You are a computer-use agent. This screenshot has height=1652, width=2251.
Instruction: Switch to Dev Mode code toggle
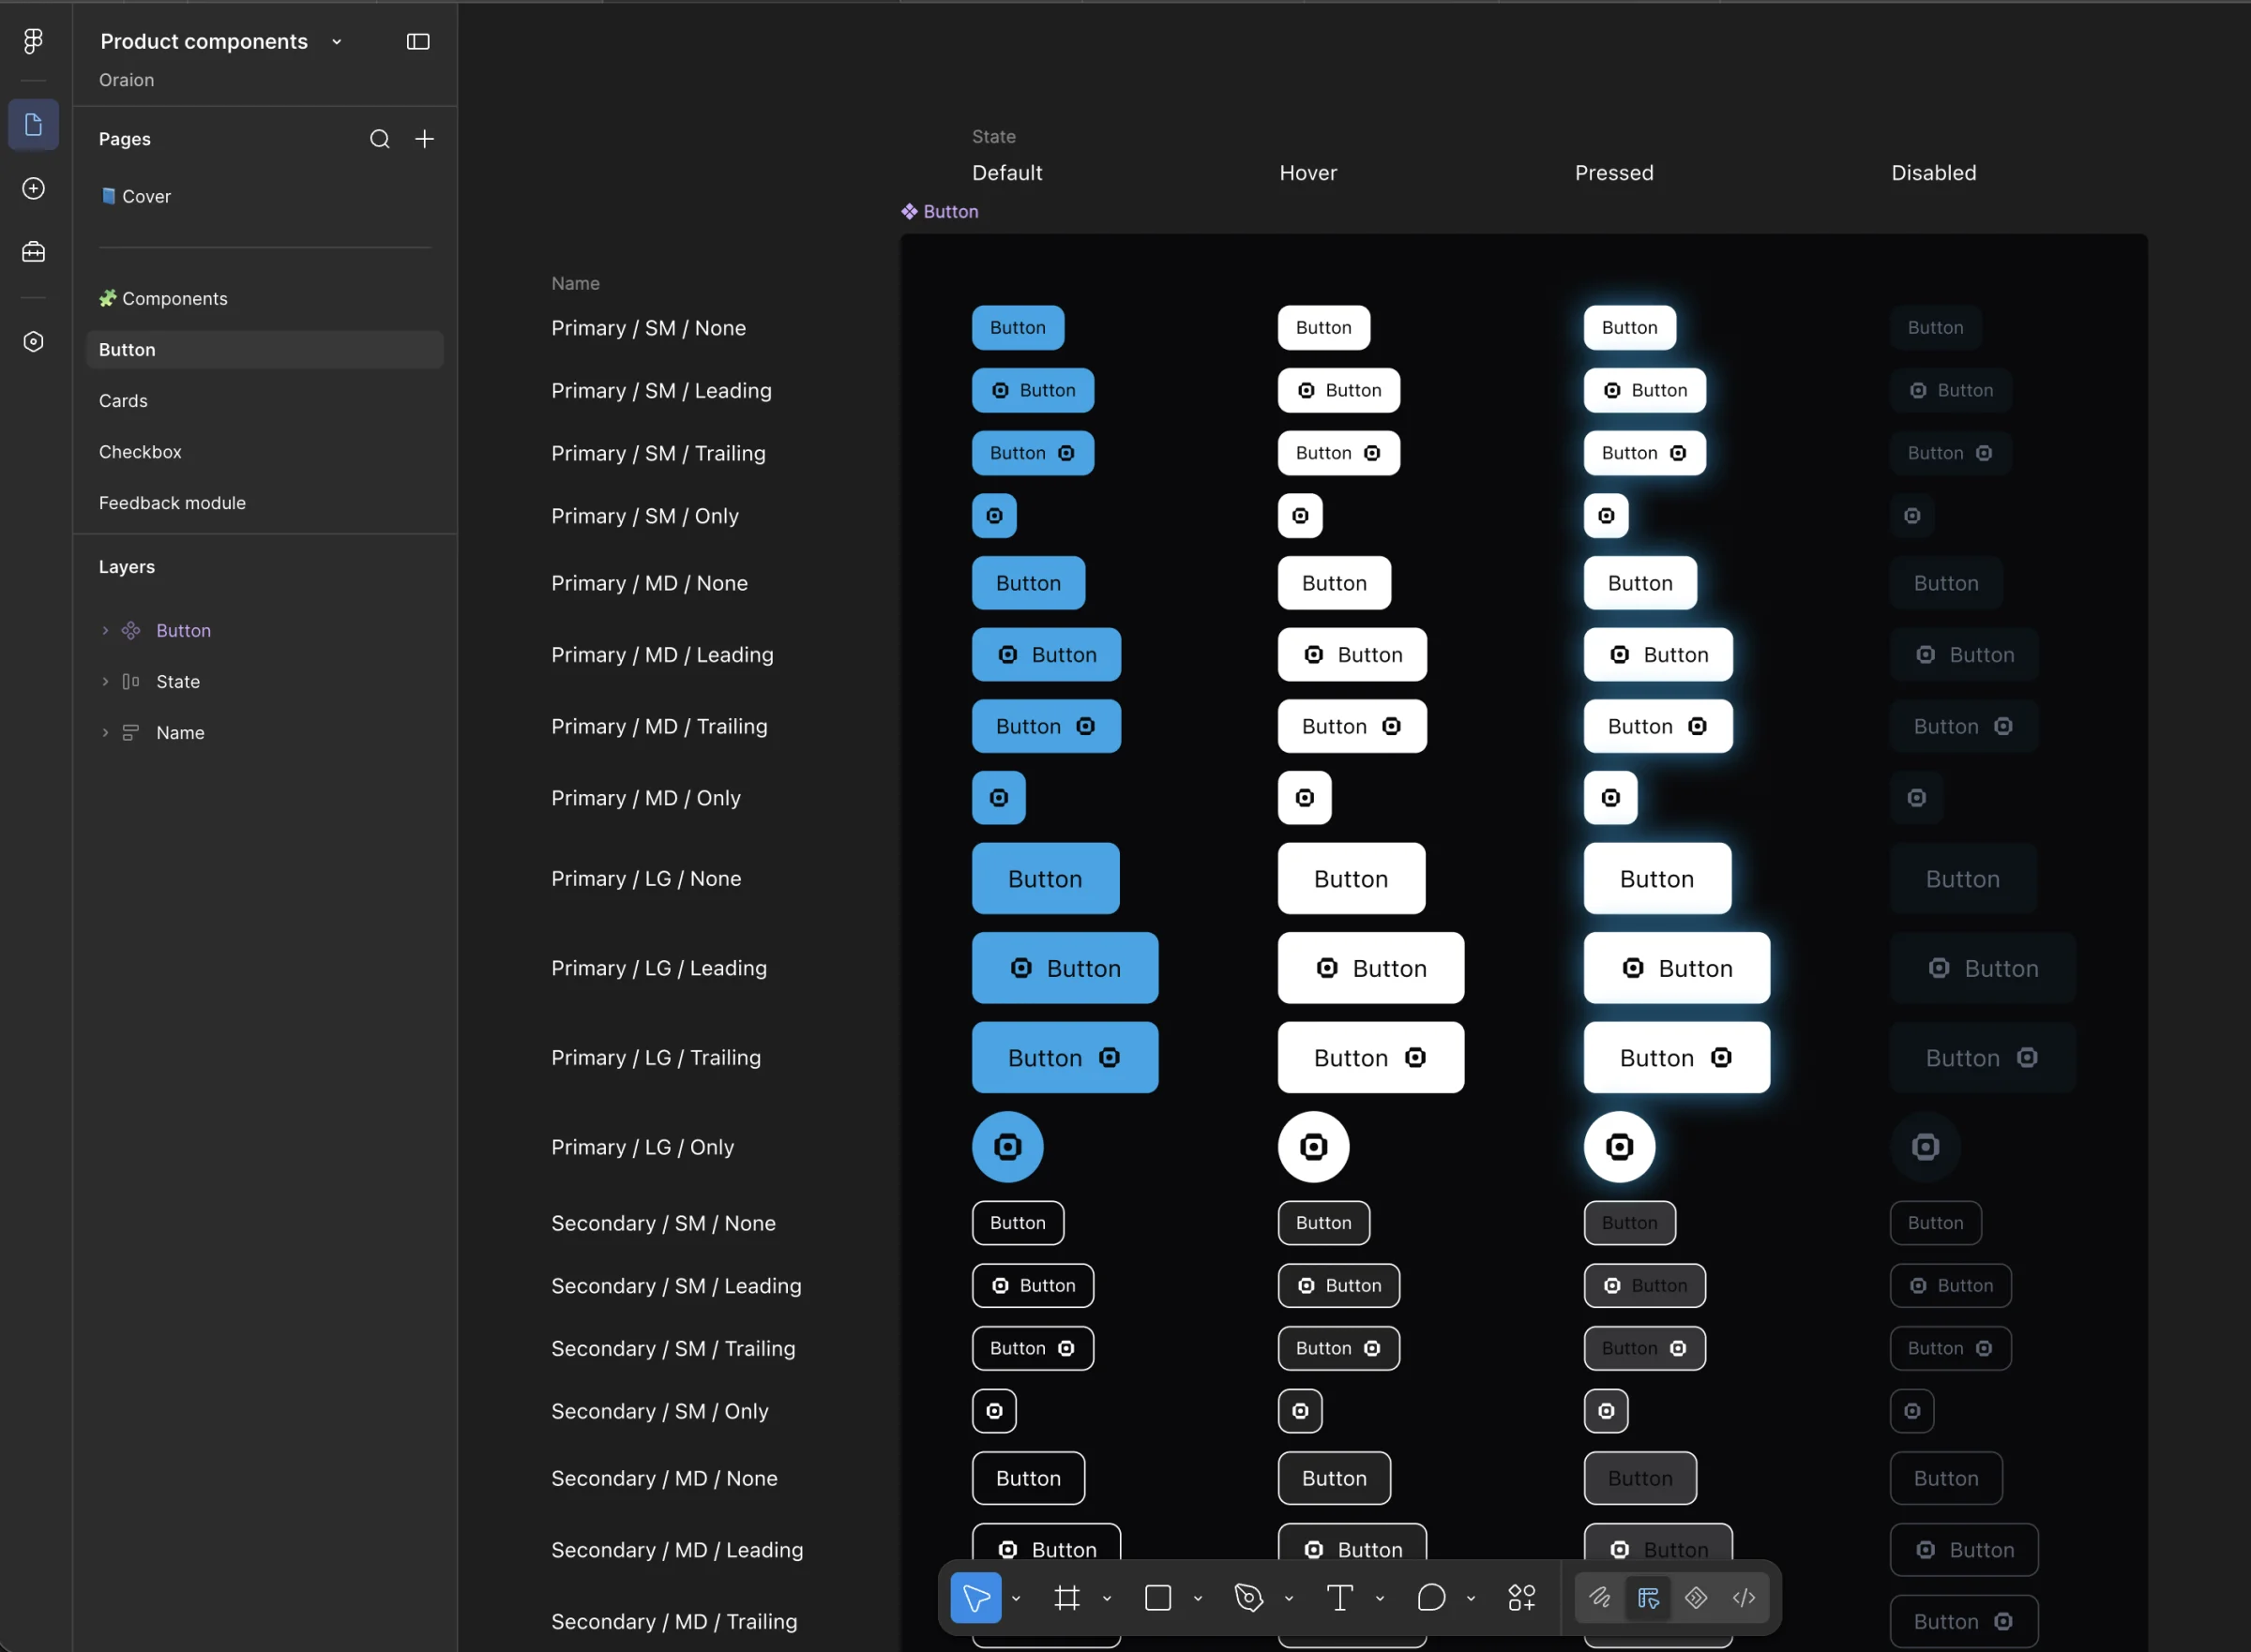pos(1744,1597)
